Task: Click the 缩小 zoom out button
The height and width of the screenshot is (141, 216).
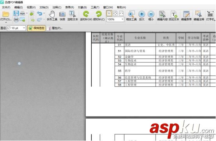Action: click(151, 16)
